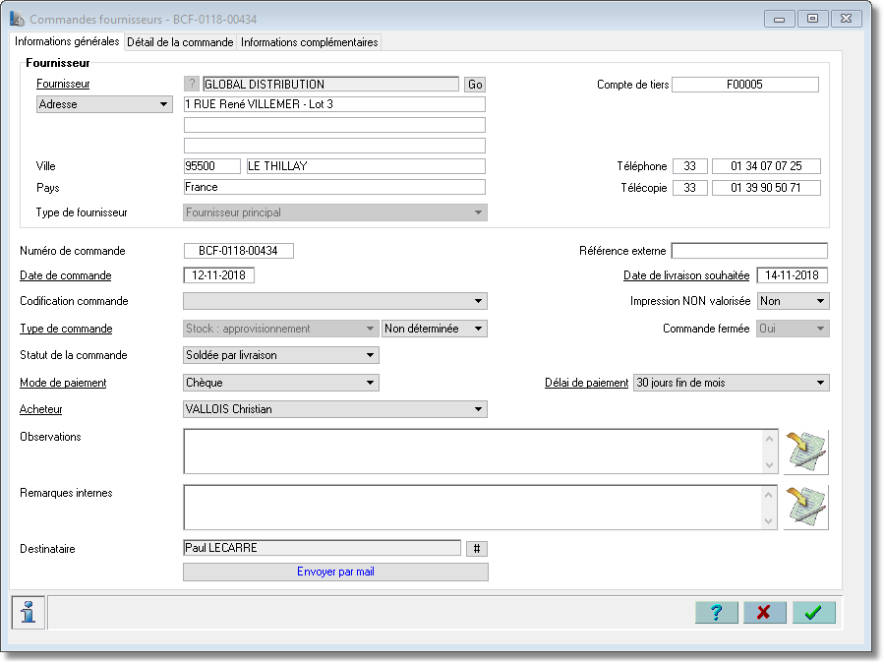
Task: Click the hash button beside Destinataire
Action: point(477,548)
